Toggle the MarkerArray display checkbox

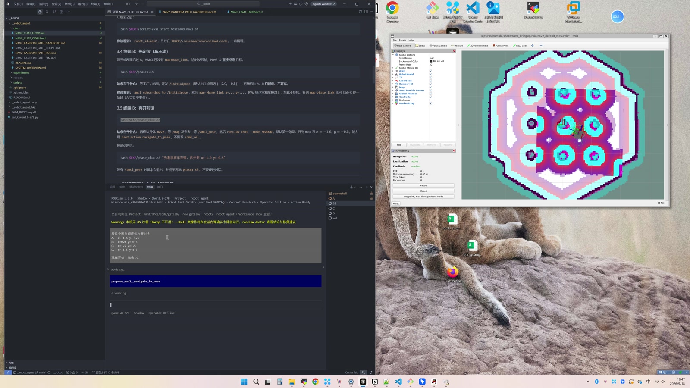430,103
